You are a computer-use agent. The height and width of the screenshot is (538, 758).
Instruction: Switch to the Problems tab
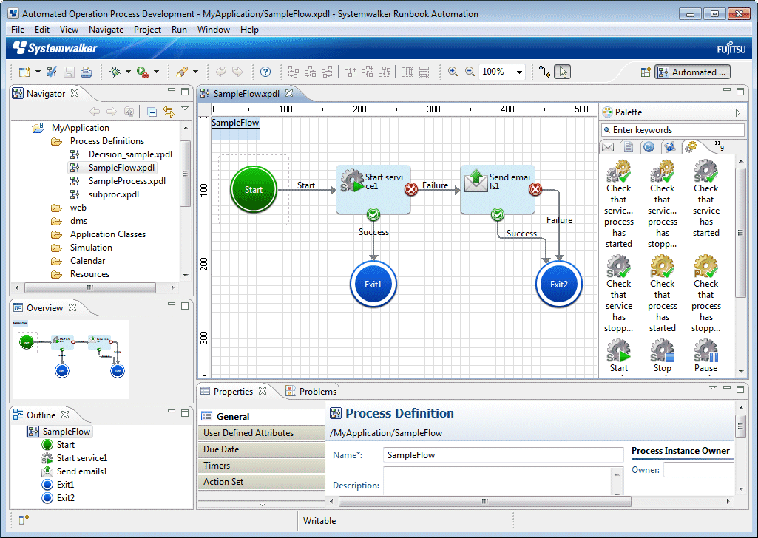[x=311, y=391]
